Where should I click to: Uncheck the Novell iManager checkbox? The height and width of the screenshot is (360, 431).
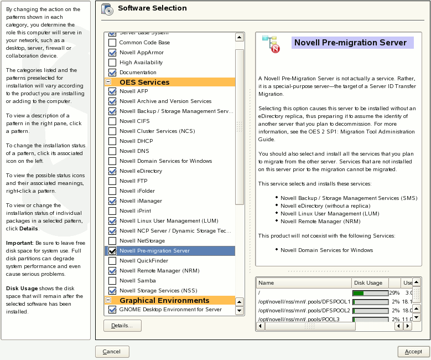(112, 201)
